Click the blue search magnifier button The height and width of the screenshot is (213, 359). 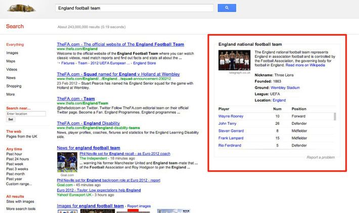coord(227,8)
